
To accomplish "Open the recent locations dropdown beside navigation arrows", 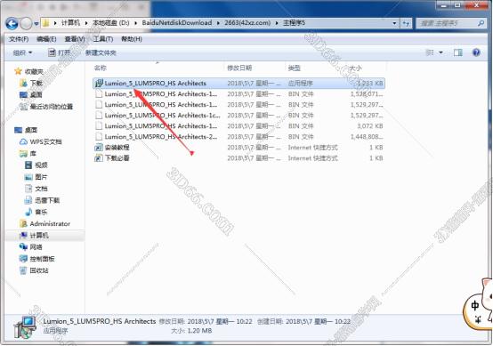I will 36,23.
